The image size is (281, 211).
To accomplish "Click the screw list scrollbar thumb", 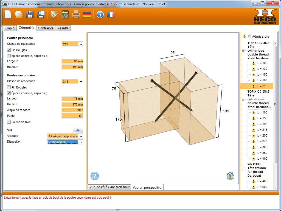I will click(275, 104).
